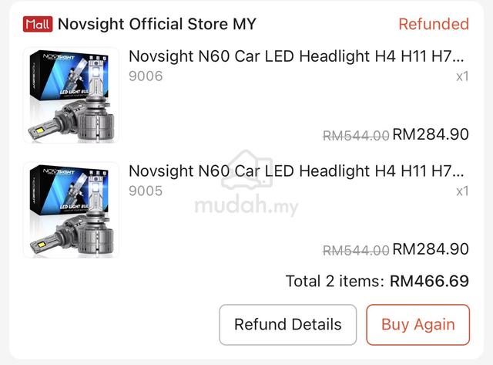Click the x1 quantity of the 9006 item
This screenshot has width=493, height=365.
coord(462,76)
